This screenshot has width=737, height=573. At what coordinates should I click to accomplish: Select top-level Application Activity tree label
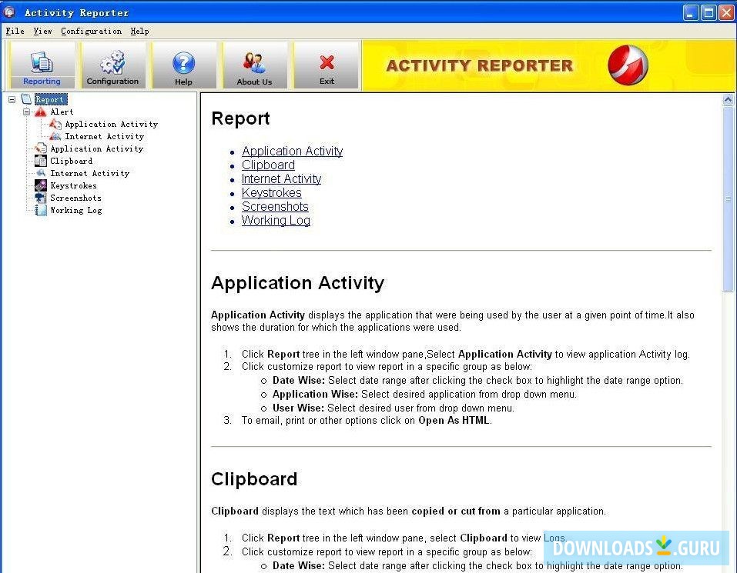point(96,148)
